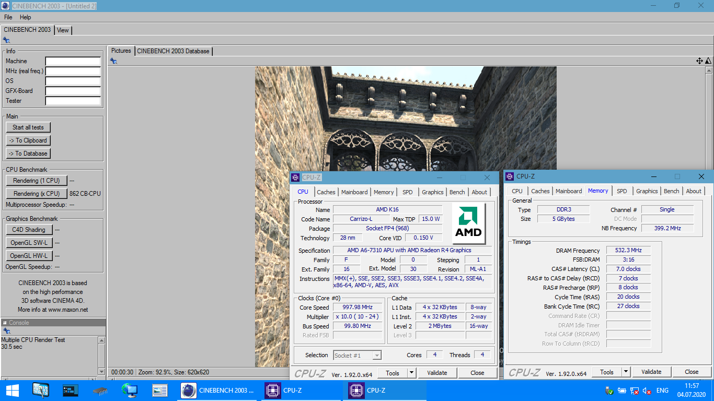Open the Memory tab in left CPU-Z window

384,192
